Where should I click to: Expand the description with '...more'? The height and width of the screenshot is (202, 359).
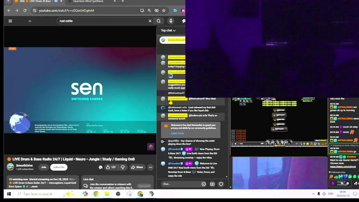pos(34,187)
